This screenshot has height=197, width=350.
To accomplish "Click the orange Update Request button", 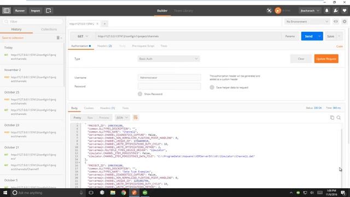I will [x=326, y=59].
